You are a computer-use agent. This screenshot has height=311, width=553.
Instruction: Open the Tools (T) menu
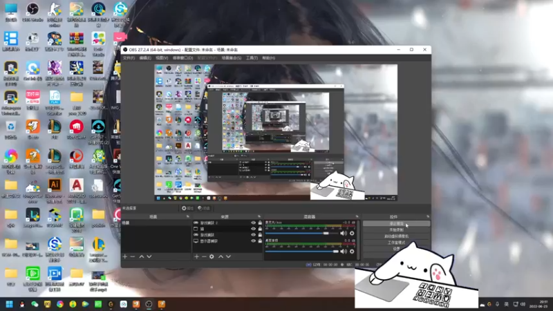(252, 58)
